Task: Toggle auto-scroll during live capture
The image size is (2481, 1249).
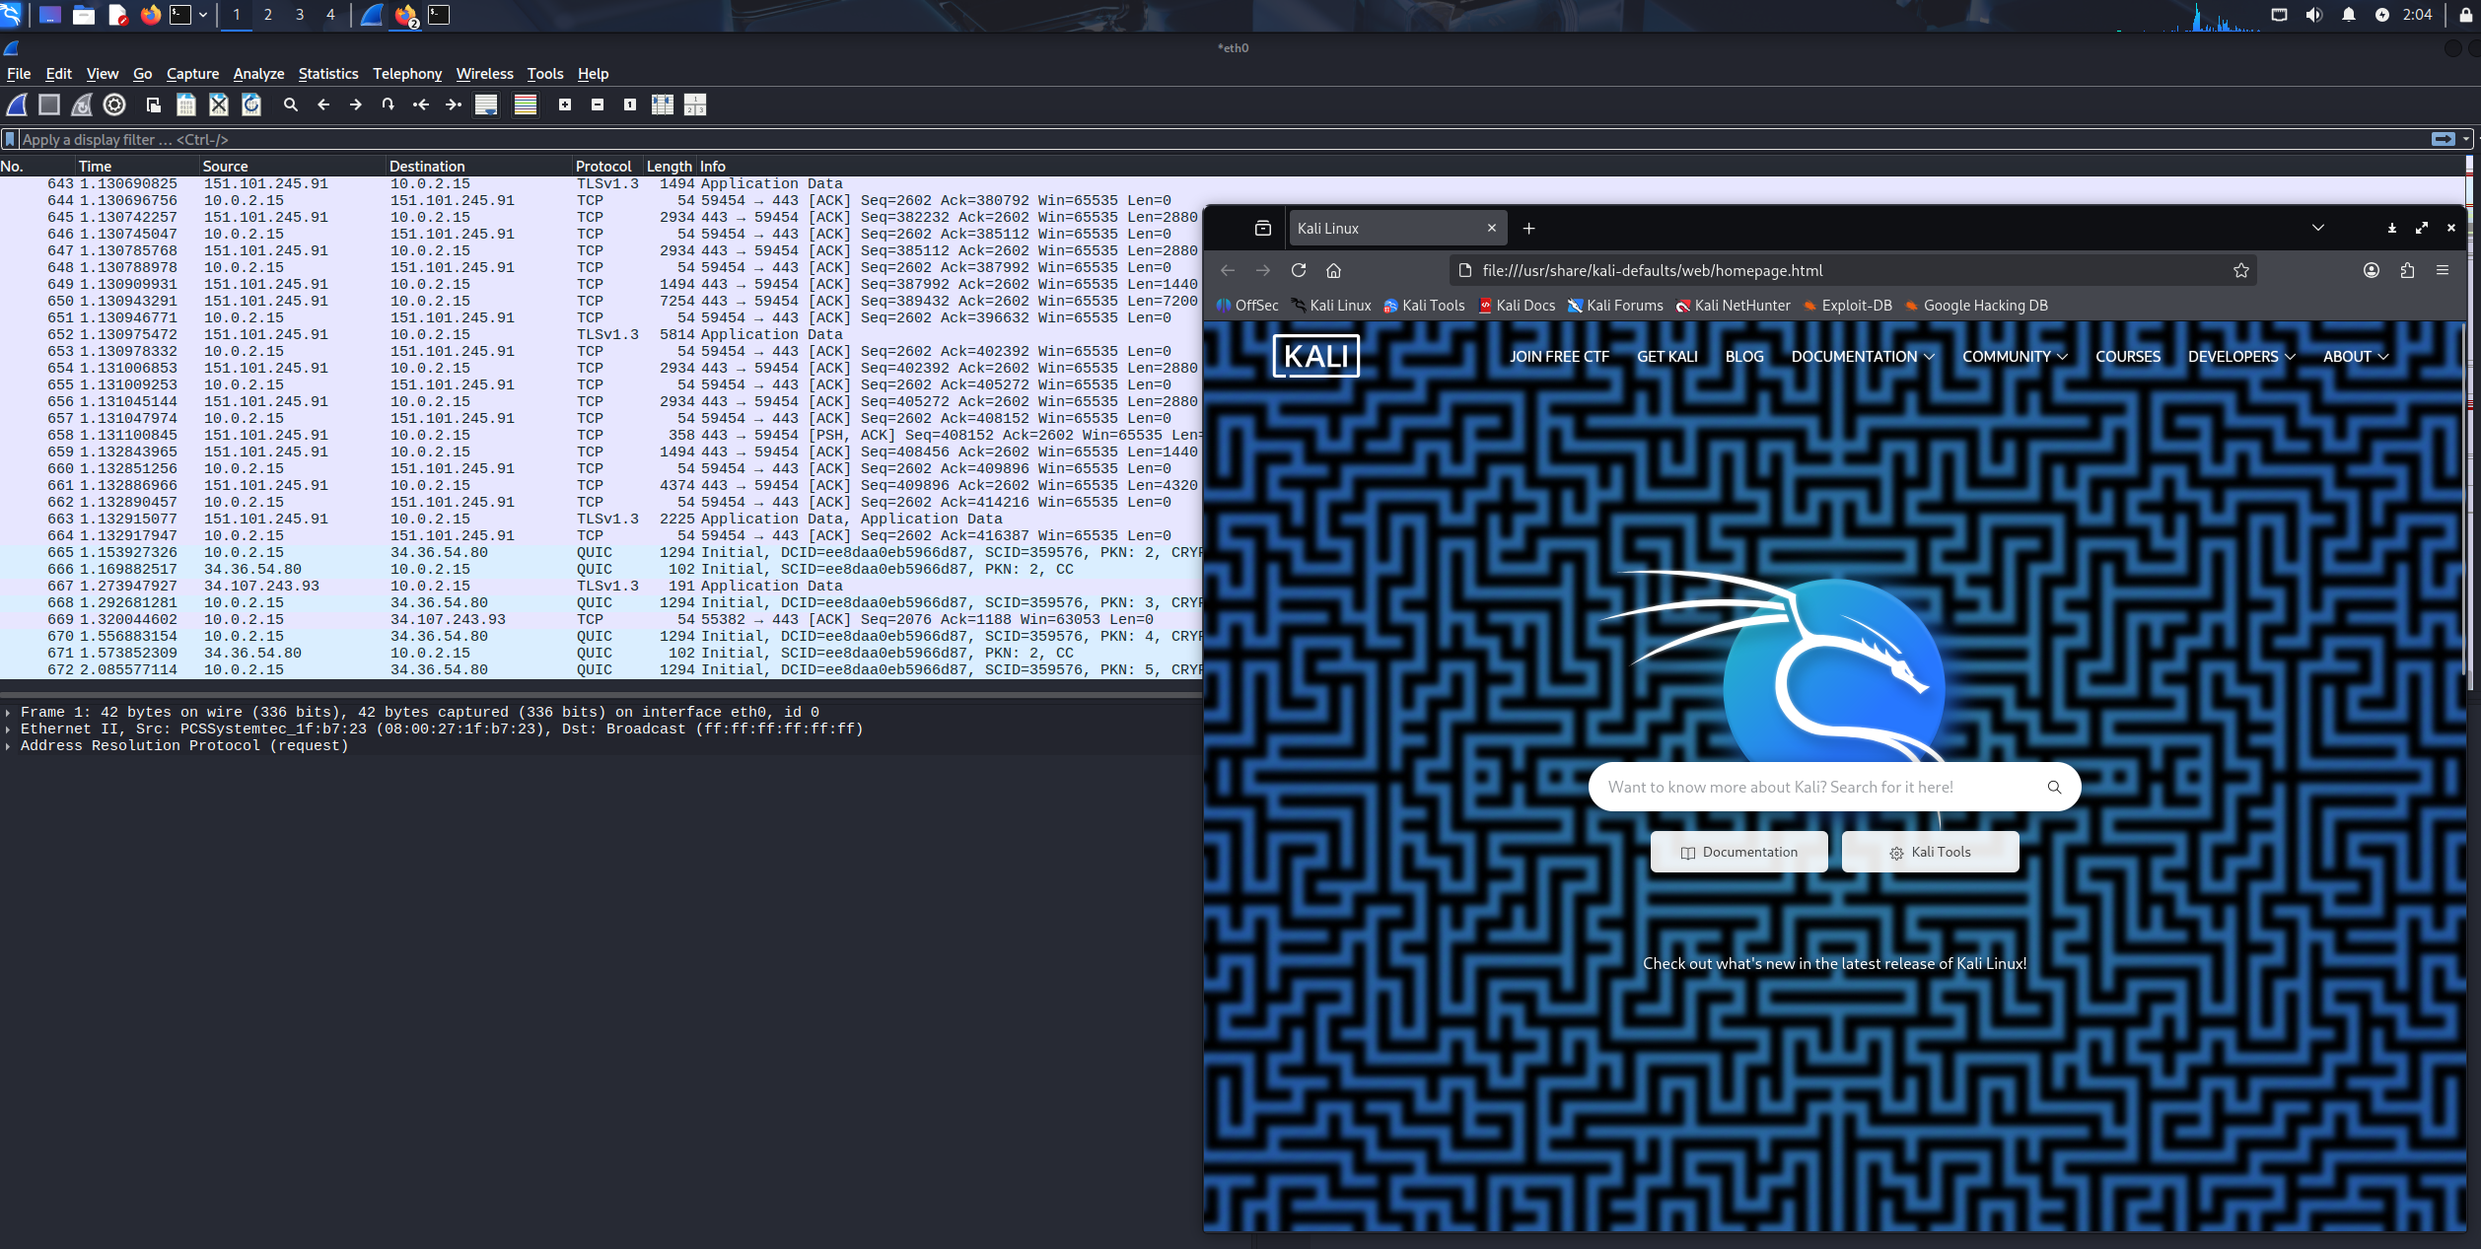Action: pos(486,104)
